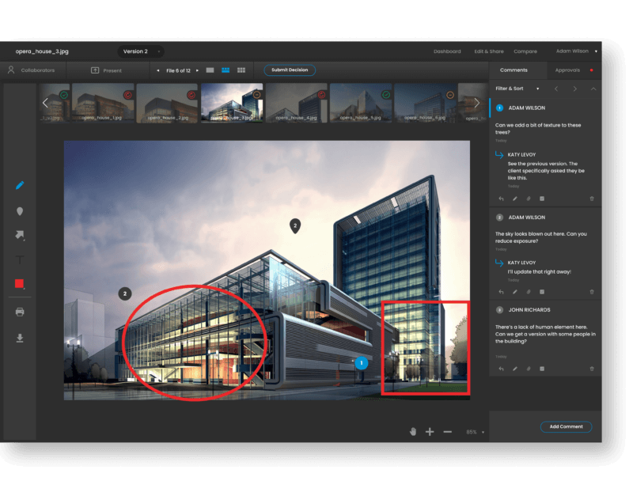The height and width of the screenshot is (492, 633).
Task: Select the Pin marker tool
Action: [21, 210]
